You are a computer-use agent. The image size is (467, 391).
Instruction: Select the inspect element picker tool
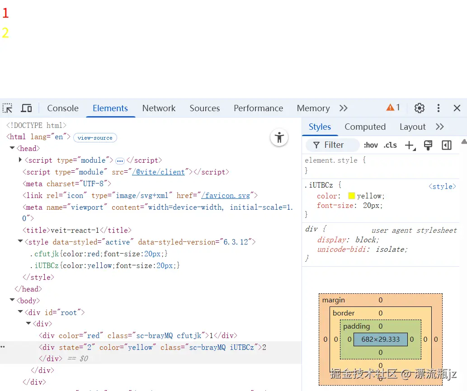pos(7,108)
